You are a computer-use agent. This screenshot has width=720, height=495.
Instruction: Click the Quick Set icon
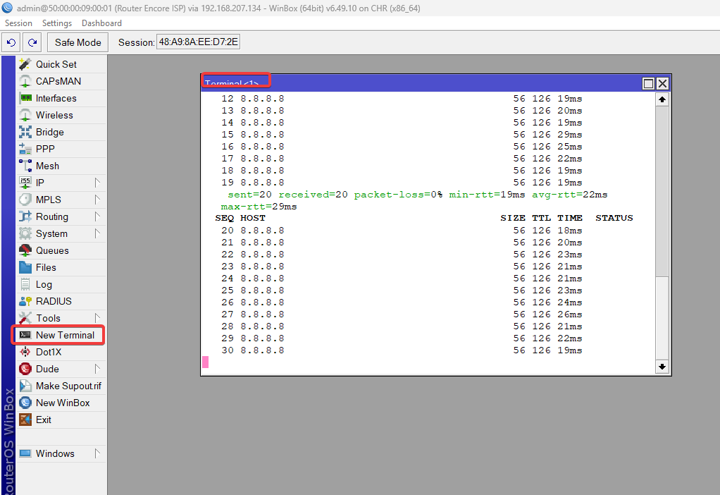[x=25, y=64]
